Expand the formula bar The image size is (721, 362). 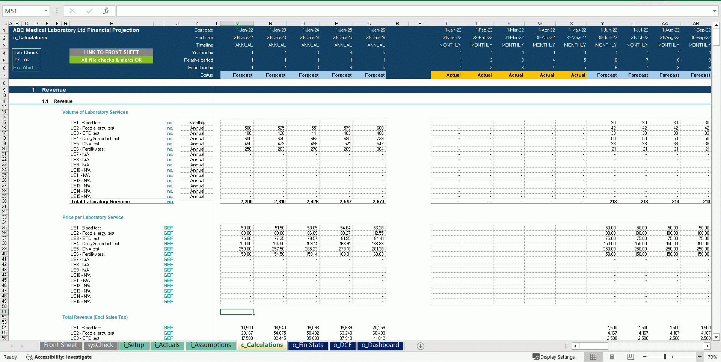[715, 11]
